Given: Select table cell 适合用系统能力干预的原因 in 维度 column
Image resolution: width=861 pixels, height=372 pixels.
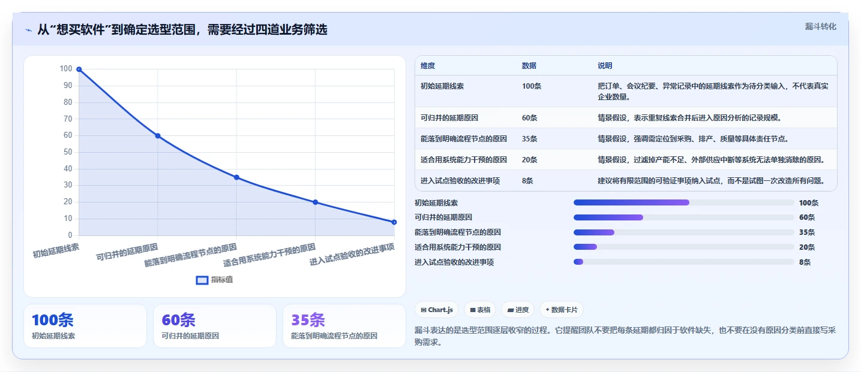Looking at the screenshot, I should coord(464,160).
